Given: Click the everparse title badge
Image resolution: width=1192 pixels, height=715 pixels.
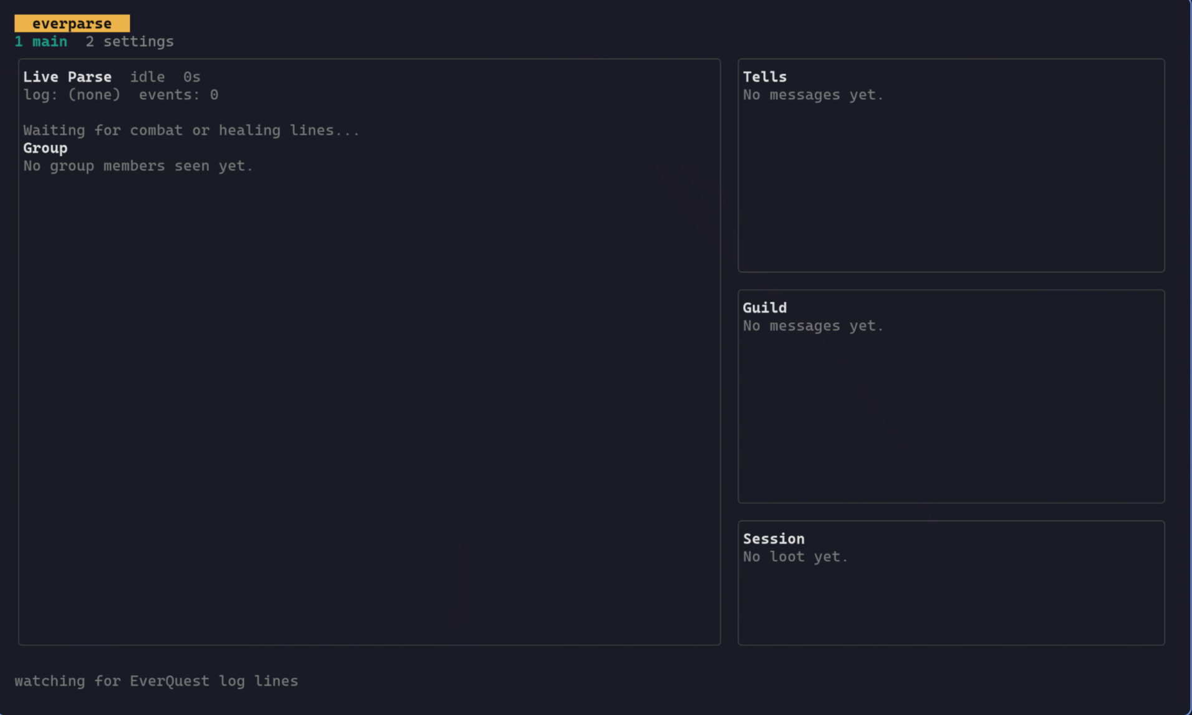Looking at the screenshot, I should coord(72,24).
